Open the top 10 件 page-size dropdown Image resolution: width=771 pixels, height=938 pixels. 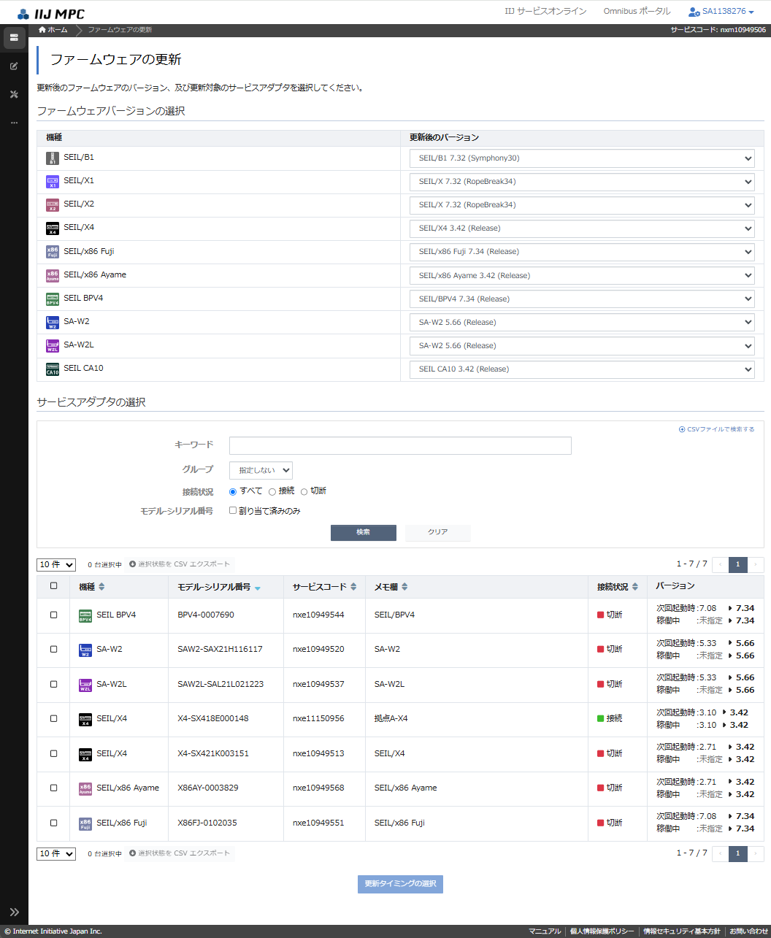tap(56, 565)
